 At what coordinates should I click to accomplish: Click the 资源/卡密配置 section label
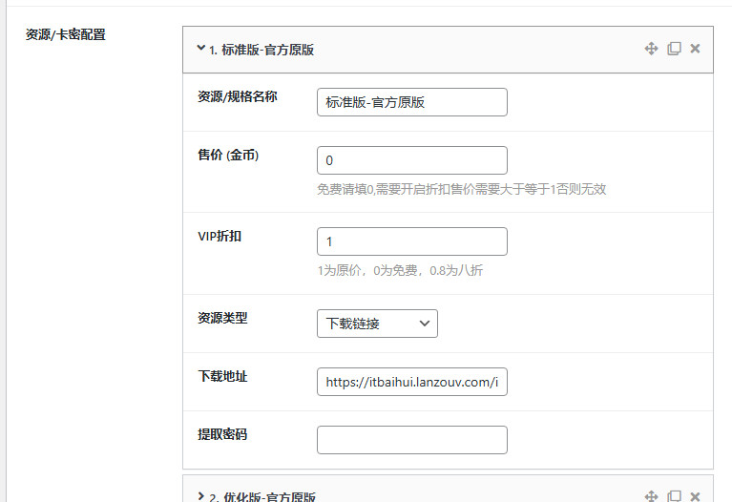66,34
